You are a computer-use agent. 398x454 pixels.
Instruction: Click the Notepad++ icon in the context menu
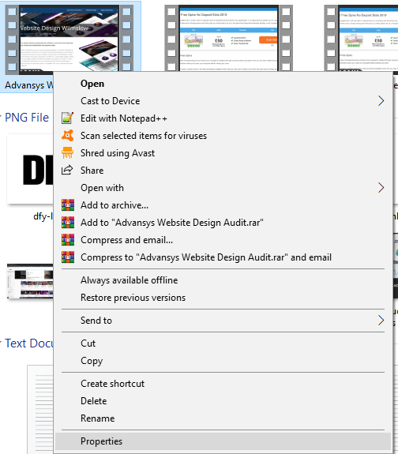click(x=67, y=118)
